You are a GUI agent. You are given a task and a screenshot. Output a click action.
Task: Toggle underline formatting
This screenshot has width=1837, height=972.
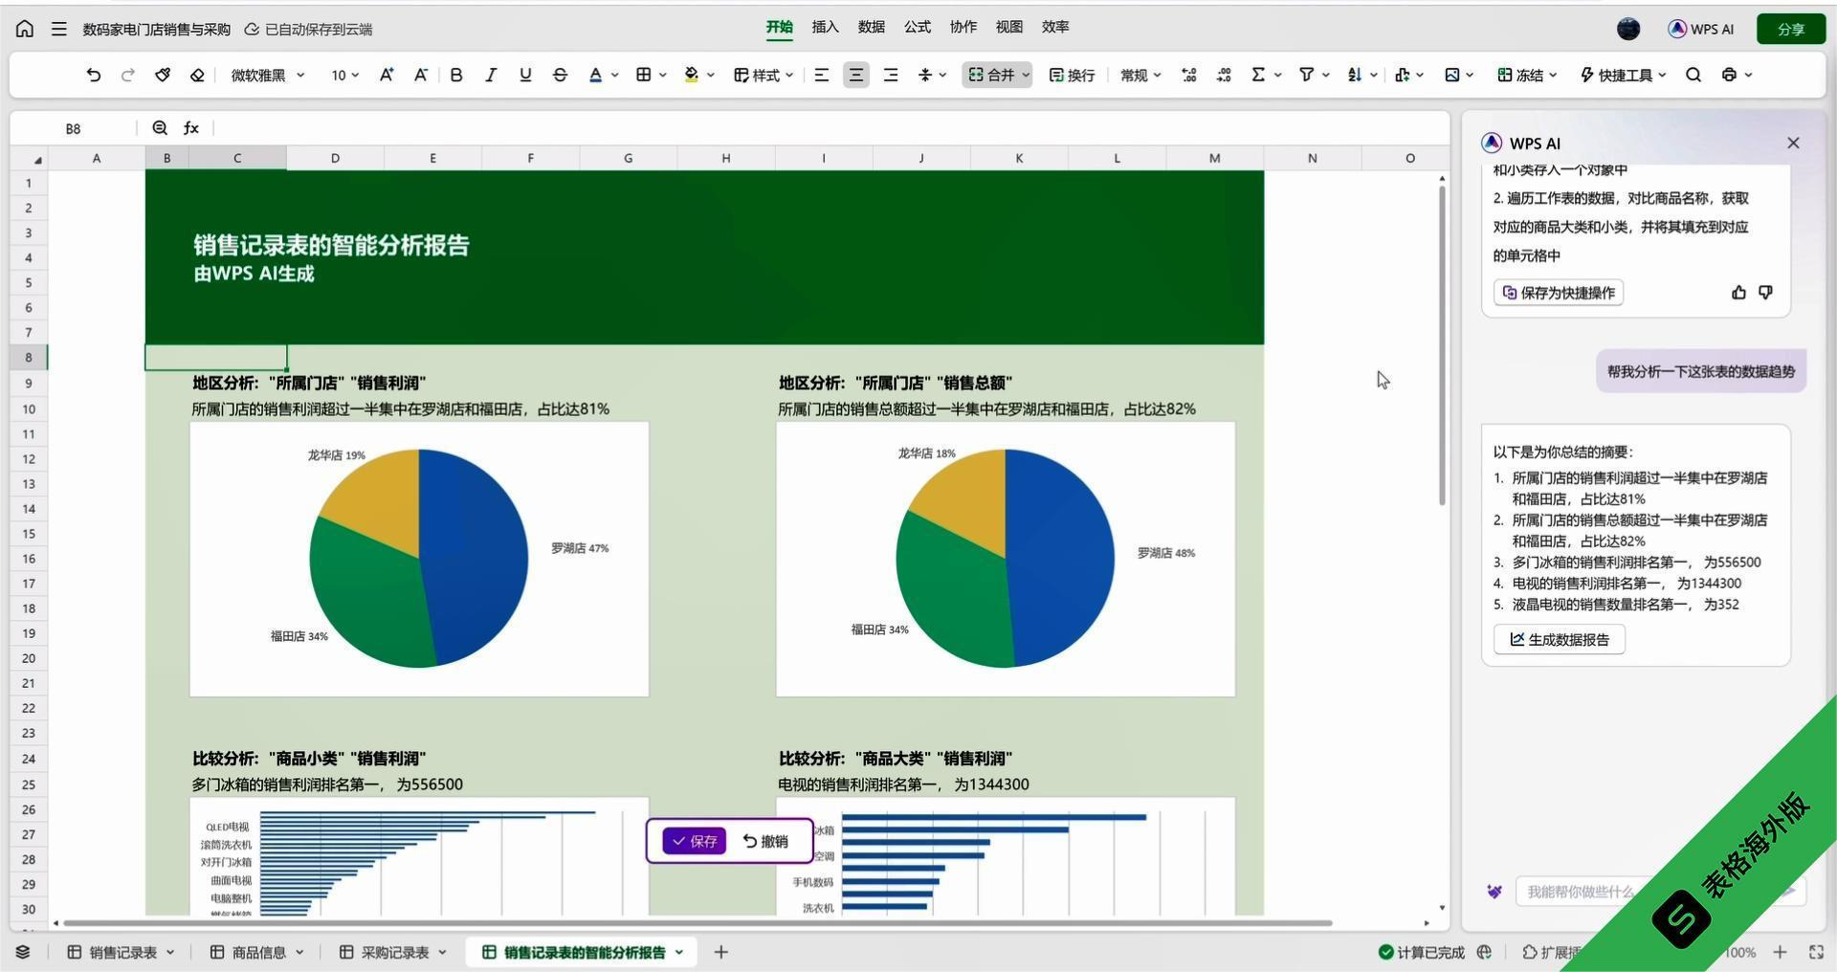click(x=525, y=75)
